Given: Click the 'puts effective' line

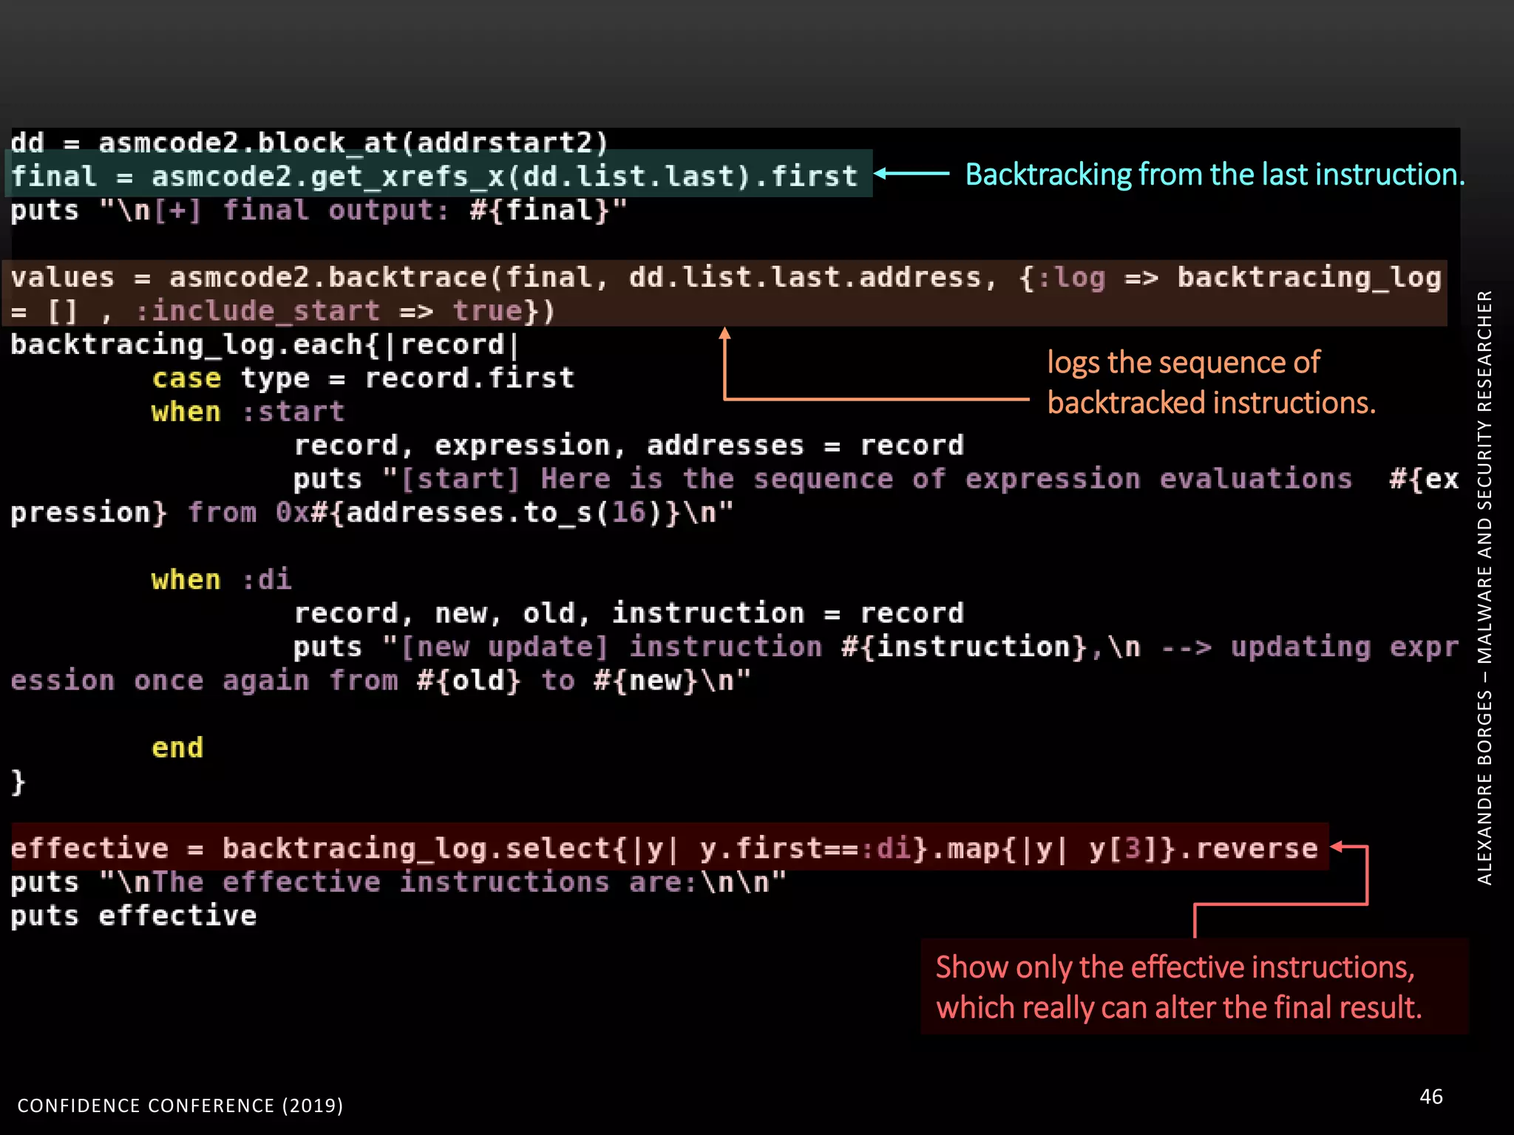Looking at the screenshot, I should (x=134, y=916).
